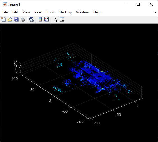The height and width of the screenshot is (142, 158).
Task: Click the New Figure toolbar icon
Action: point(4,19)
